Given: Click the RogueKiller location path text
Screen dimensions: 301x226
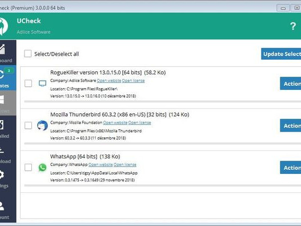Looking at the screenshot, I should (x=84, y=89).
